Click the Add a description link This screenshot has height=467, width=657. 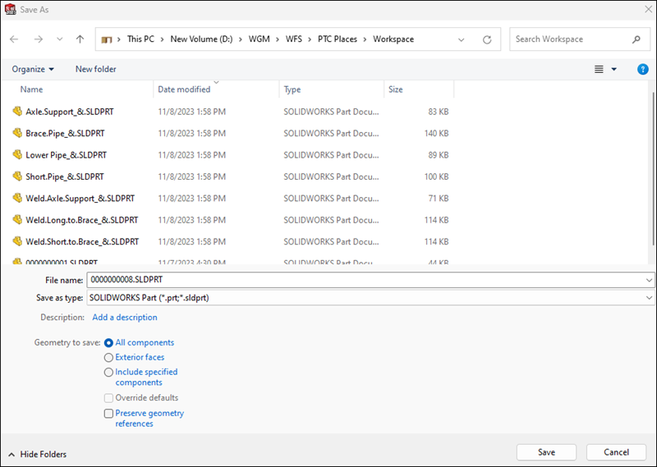[125, 318]
